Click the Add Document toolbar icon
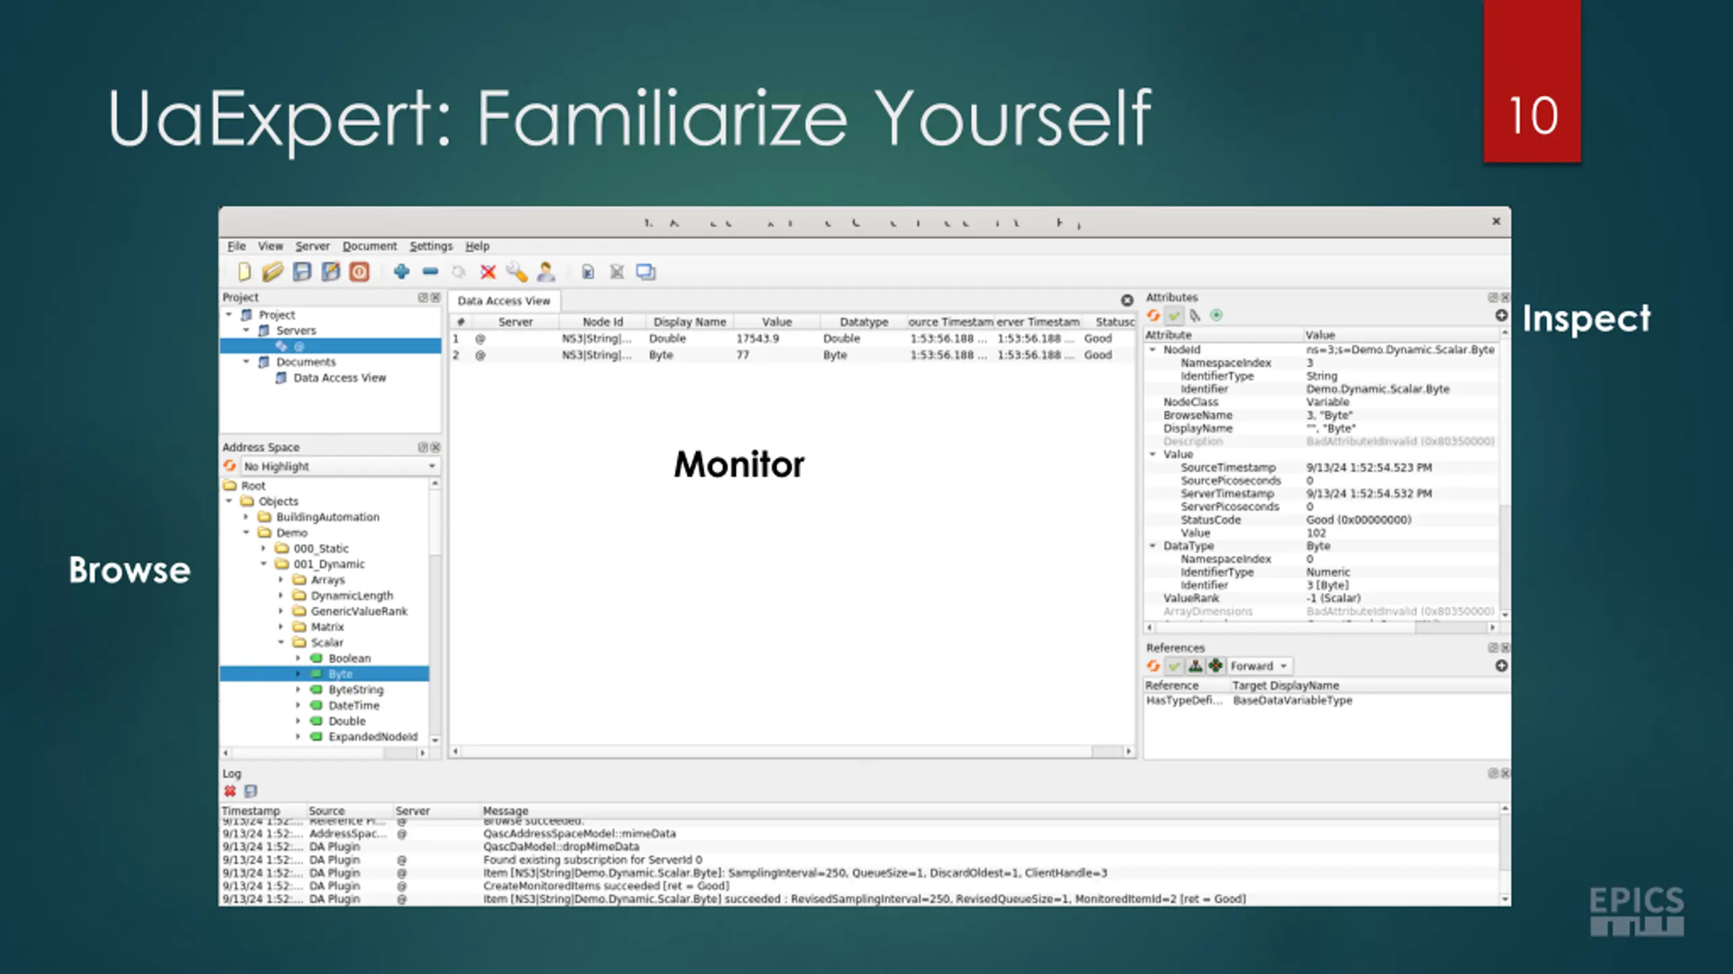 click(588, 272)
